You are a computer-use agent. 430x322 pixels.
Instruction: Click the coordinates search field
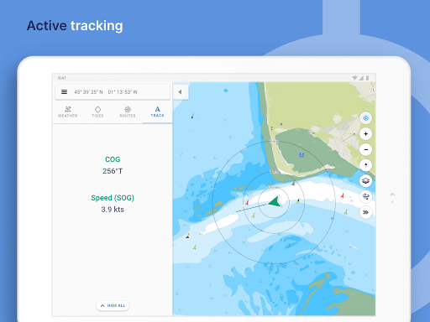113,92
